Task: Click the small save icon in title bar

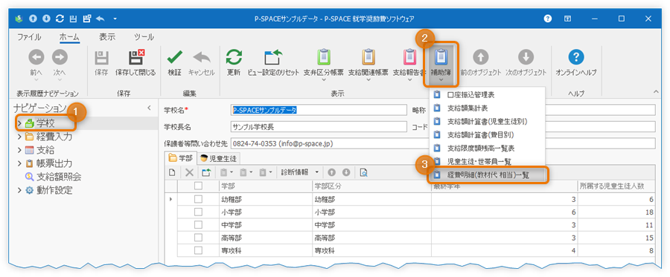Action: (x=73, y=19)
